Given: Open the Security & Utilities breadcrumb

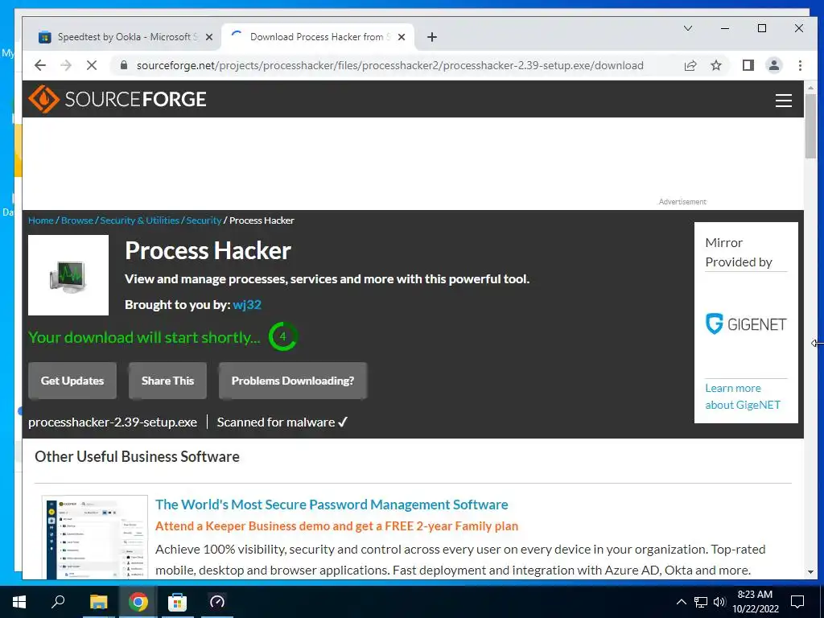Looking at the screenshot, I should point(140,220).
